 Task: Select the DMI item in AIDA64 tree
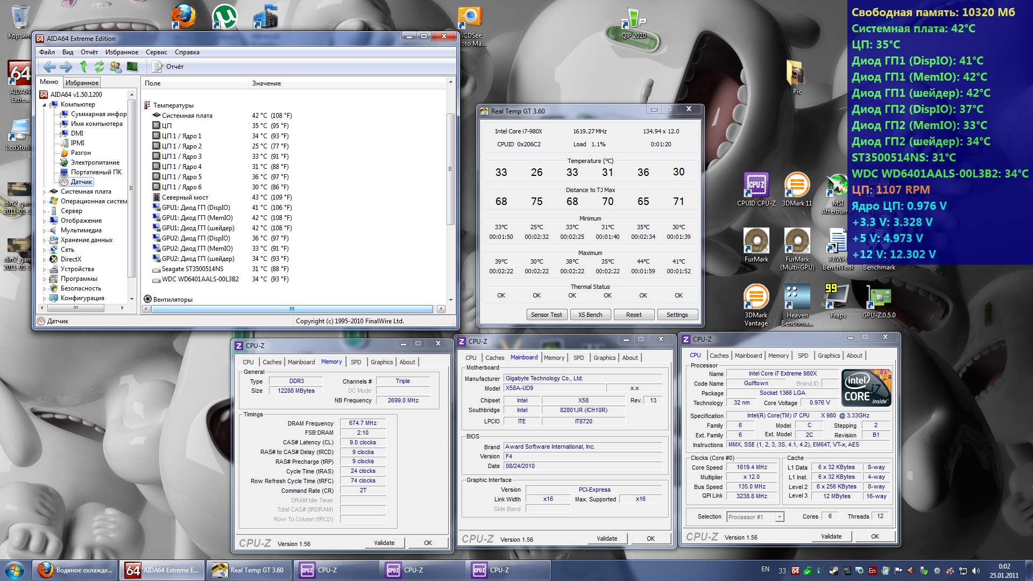[x=77, y=133]
